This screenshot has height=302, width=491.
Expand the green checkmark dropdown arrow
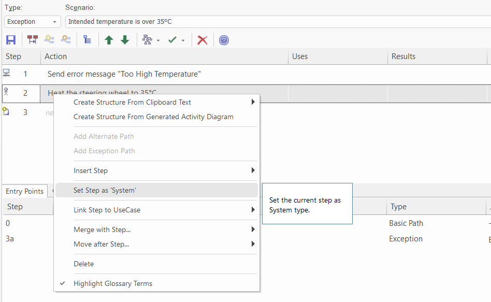click(x=183, y=40)
